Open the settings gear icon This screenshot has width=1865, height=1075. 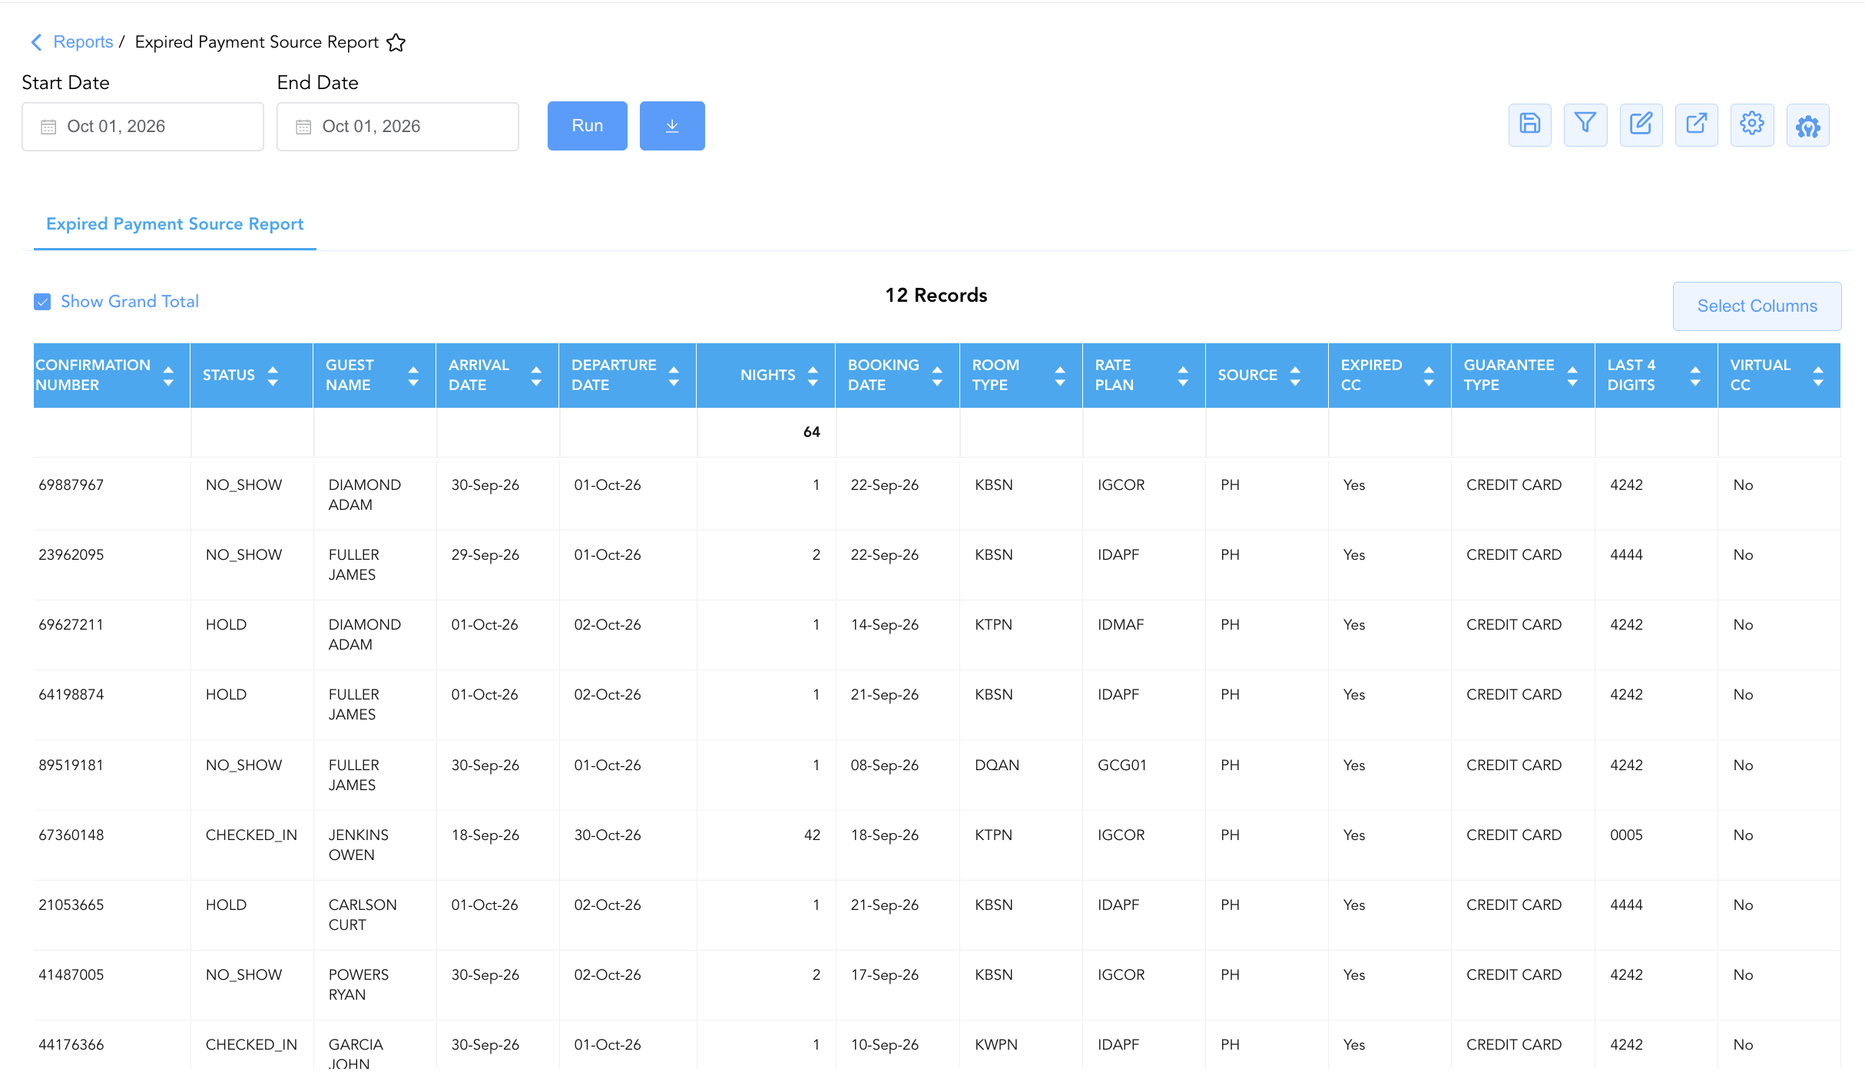1752,124
